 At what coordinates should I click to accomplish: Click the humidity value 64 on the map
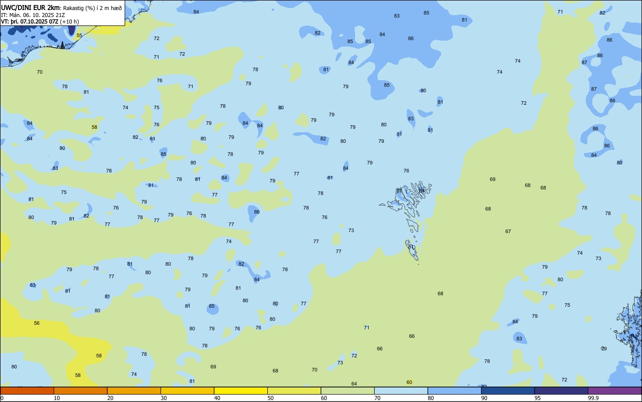click(x=354, y=383)
